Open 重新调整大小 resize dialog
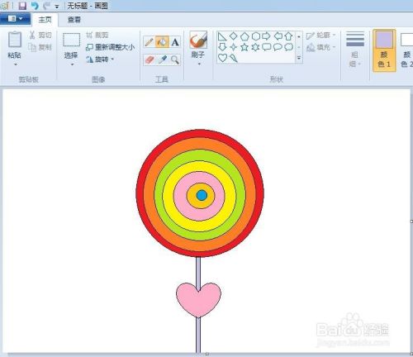Screen dimensions: 413x357 coord(110,47)
